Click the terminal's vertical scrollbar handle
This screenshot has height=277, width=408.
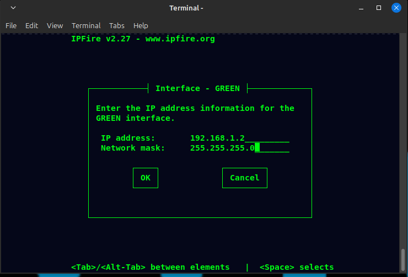point(403,258)
